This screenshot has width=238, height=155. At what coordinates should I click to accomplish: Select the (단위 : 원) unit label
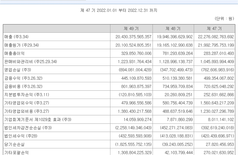[225, 18]
